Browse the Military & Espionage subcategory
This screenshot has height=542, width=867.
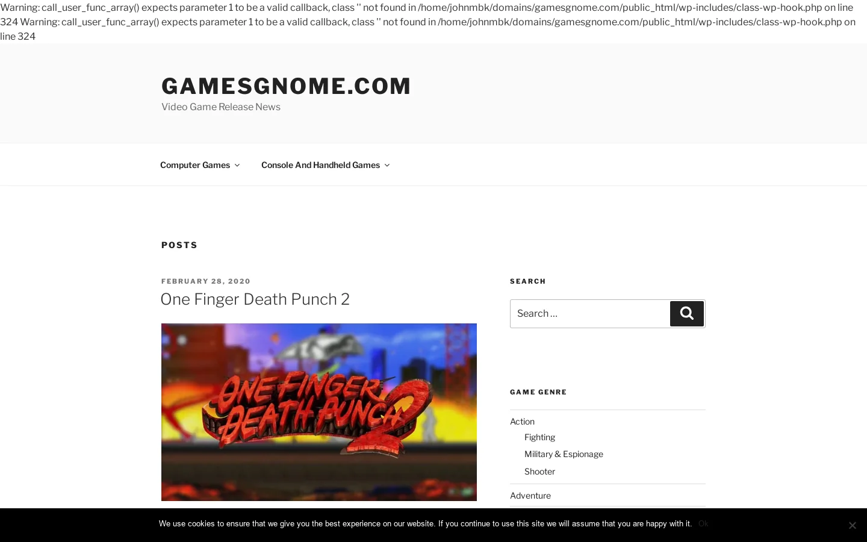(x=564, y=454)
